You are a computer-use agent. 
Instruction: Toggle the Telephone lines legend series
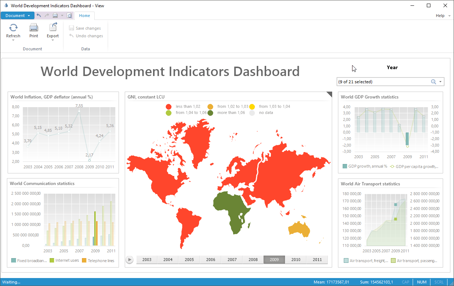(x=97, y=260)
